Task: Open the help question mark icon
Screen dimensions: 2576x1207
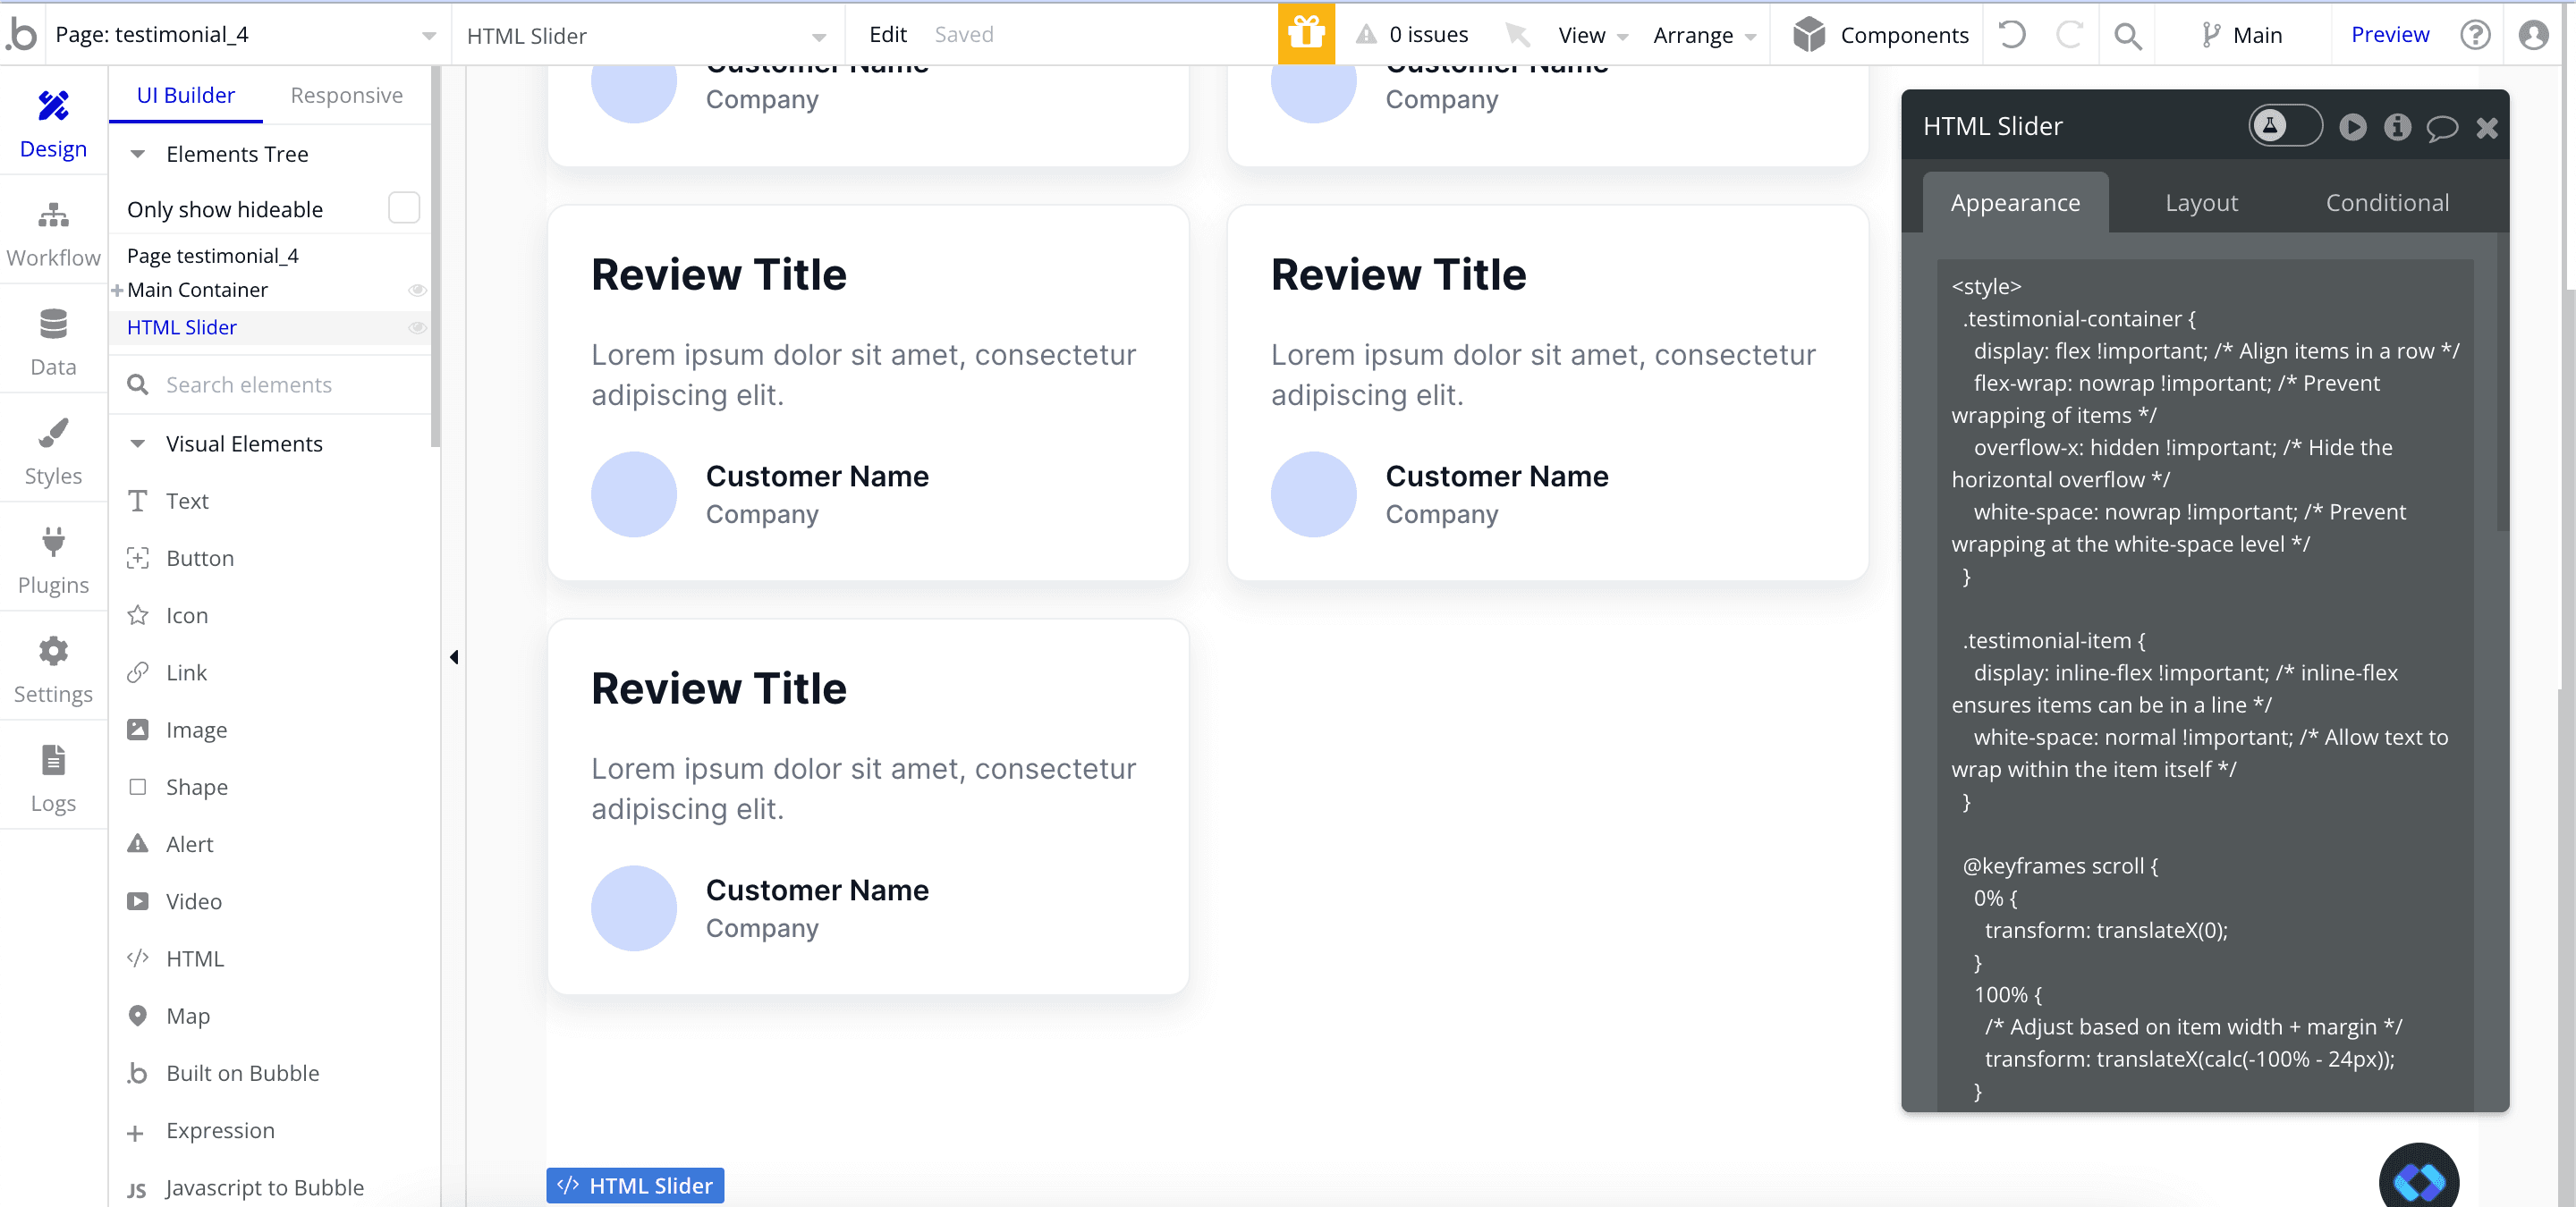Action: coord(2475,35)
